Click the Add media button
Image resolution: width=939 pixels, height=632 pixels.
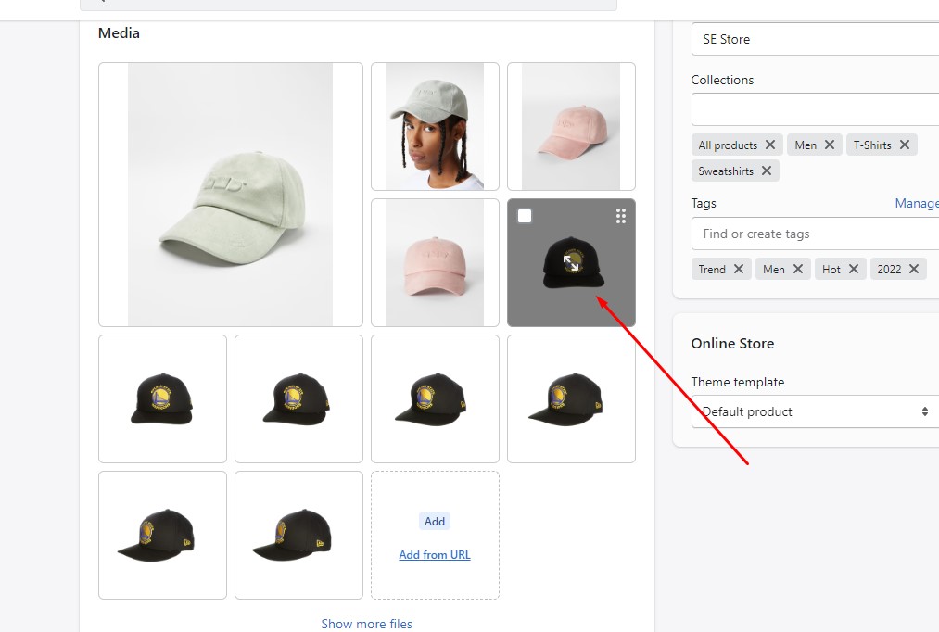coord(435,521)
